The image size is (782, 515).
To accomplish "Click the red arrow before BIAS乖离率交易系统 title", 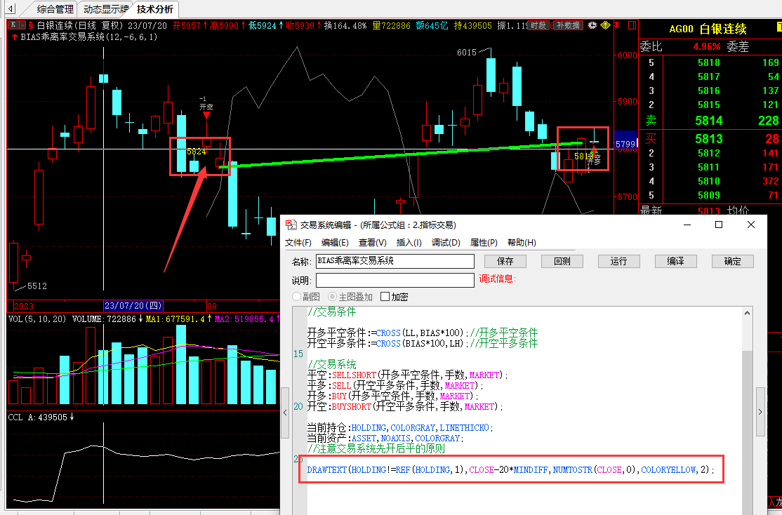I will (x=15, y=37).
